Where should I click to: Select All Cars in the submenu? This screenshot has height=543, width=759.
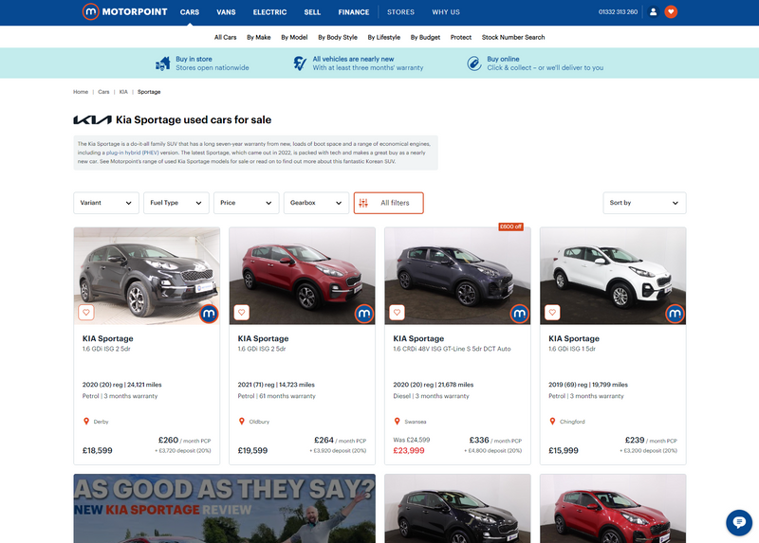click(226, 37)
